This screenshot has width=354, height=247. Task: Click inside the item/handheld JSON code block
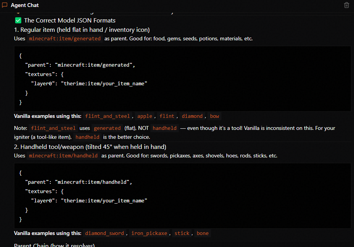pos(182,196)
